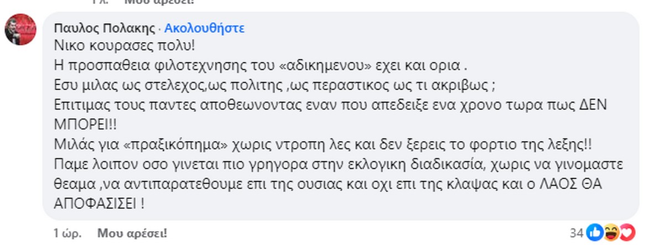This screenshot has height=245, width=664.
Task: Click the blue thumbs-up Like reaction icon
Action: (595, 232)
